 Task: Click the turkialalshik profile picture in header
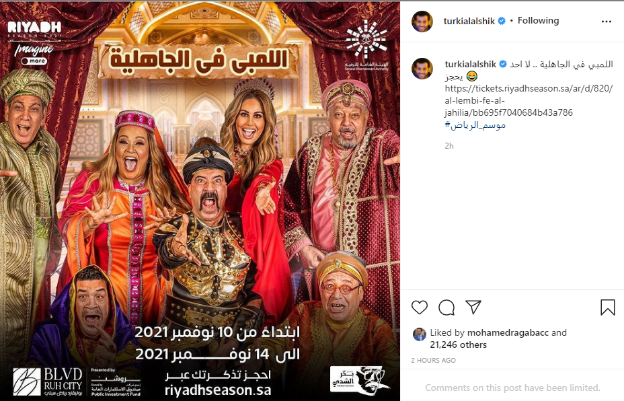tap(422, 22)
